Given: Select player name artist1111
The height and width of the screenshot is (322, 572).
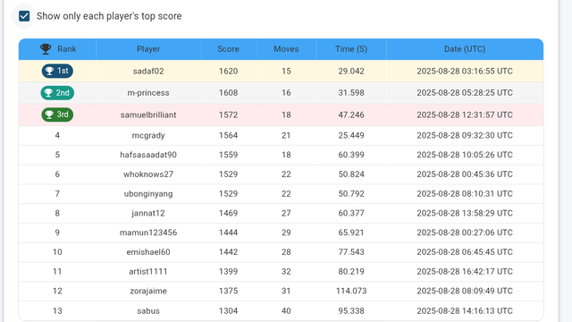Looking at the screenshot, I should [148, 272].
